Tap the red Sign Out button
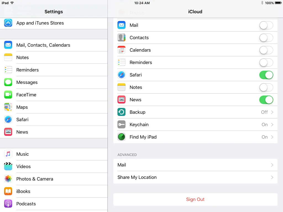 tap(195, 199)
